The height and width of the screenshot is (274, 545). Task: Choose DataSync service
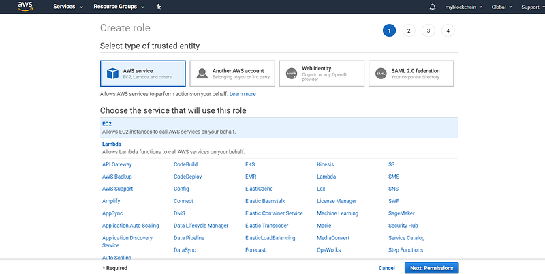pyautogui.click(x=185, y=250)
